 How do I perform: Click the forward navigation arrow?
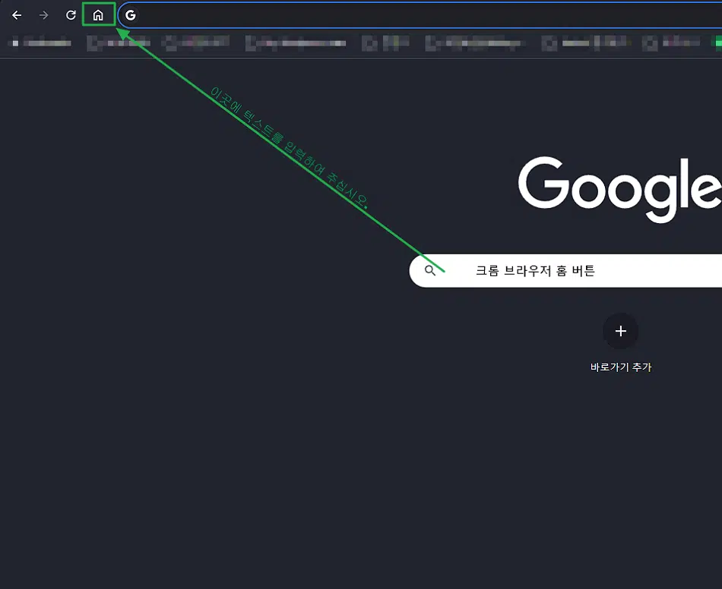(x=43, y=14)
